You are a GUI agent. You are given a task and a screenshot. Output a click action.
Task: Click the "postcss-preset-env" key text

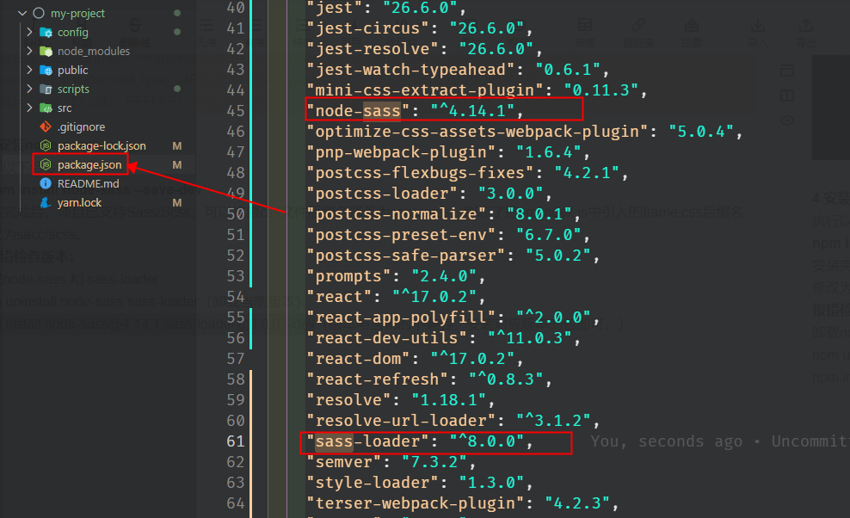pos(401,234)
